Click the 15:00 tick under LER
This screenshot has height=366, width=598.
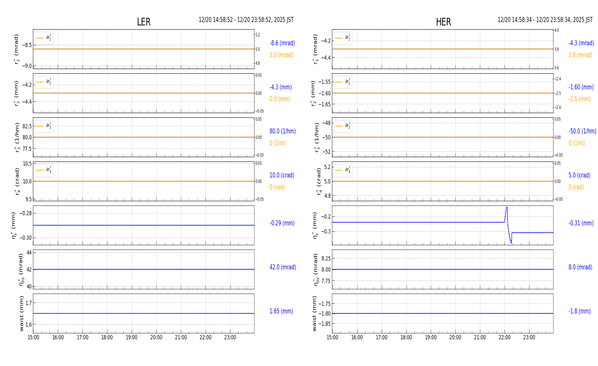tap(33, 338)
